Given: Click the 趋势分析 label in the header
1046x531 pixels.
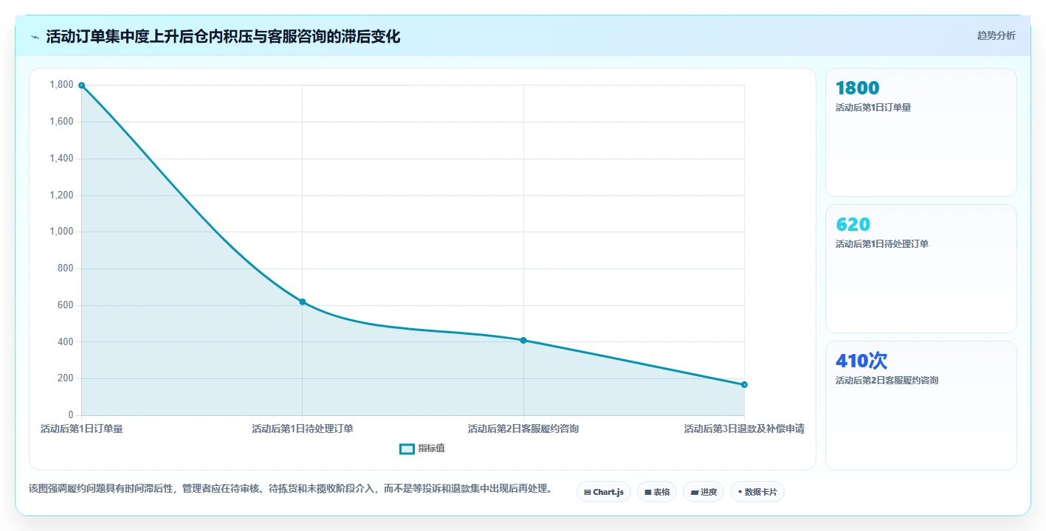Looking at the screenshot, I should 996,36.
